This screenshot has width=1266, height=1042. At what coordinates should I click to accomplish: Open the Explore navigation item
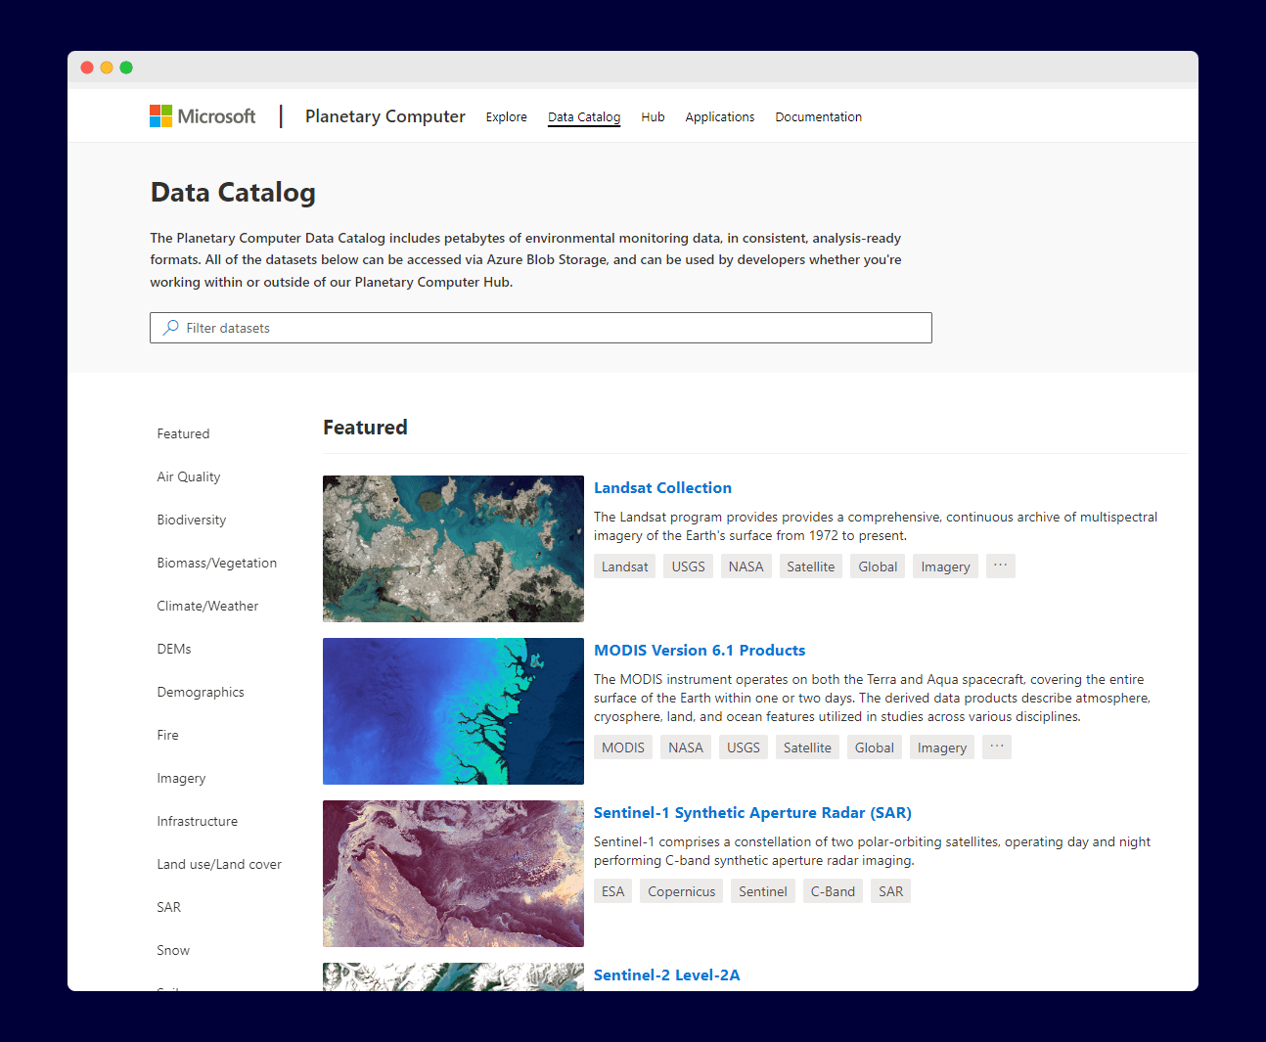pos(506,116)
